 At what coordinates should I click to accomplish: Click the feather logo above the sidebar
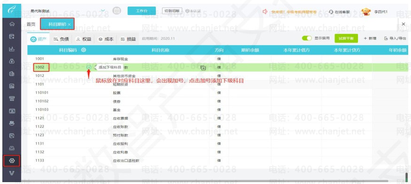click(x=12, y=11)
